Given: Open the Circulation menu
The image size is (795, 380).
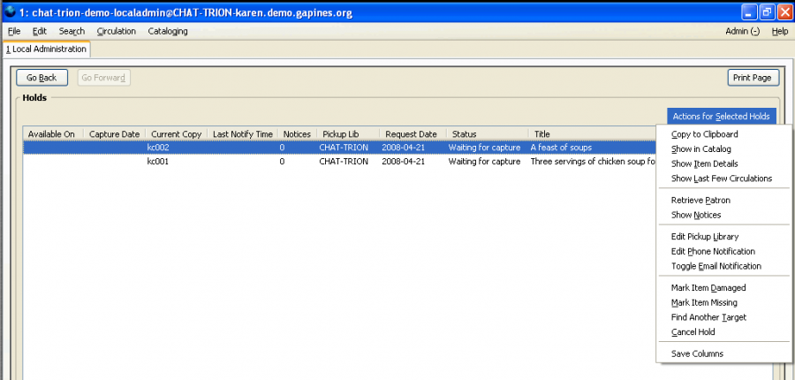Looking at the screenshot, I should click(116, 31).
